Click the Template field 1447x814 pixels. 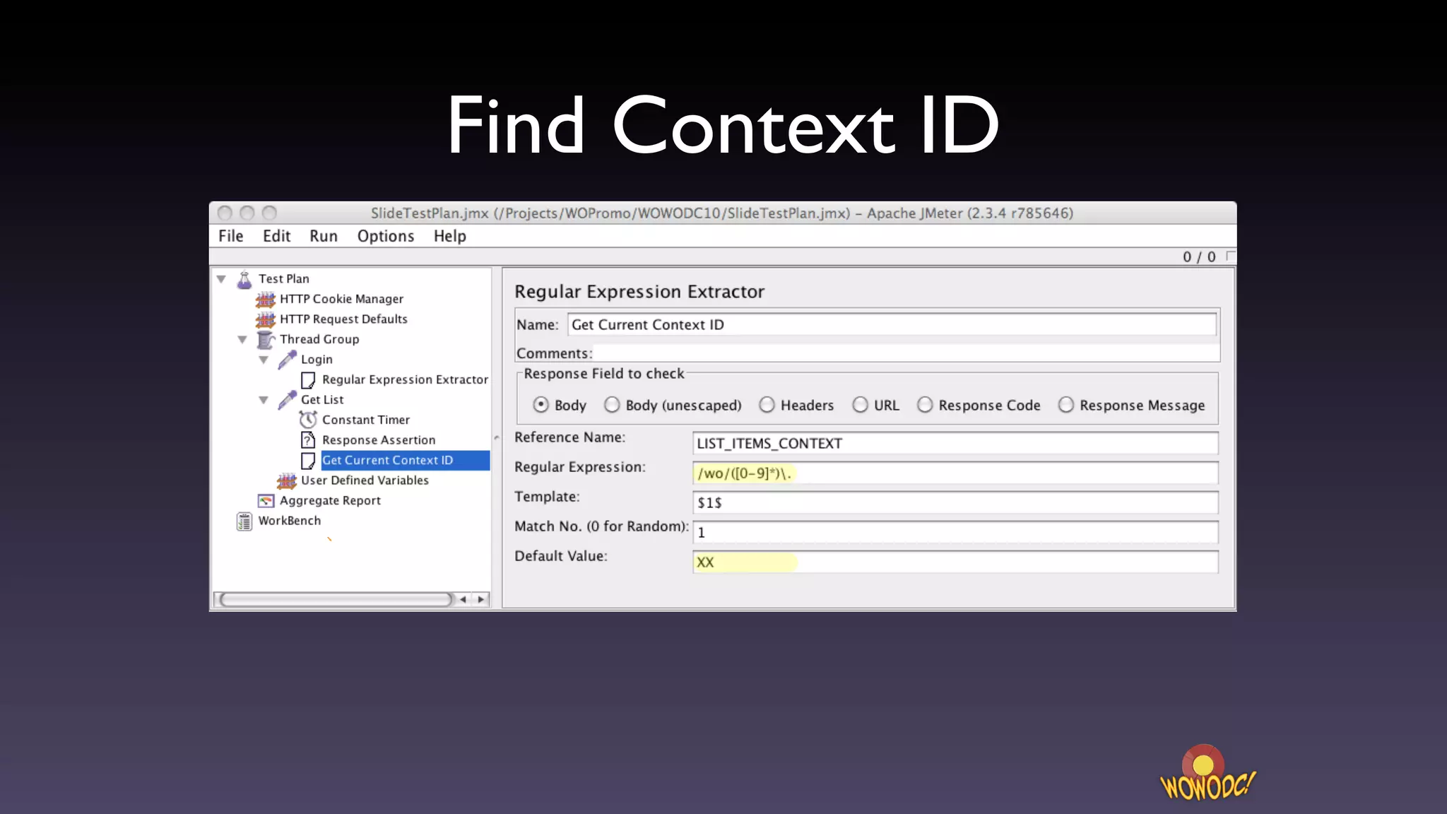(x=955, y=503)
